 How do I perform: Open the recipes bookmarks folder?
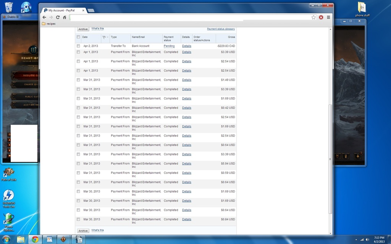coord(50,24)
